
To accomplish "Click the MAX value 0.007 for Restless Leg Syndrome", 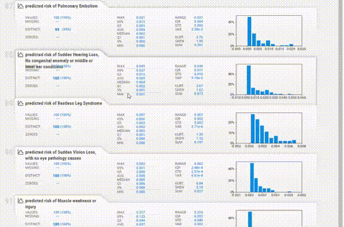I will pos(140,115).
